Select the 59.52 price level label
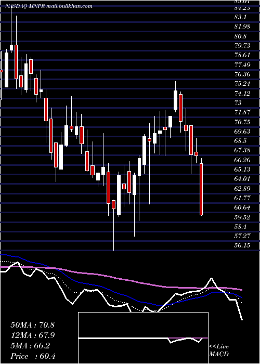This screenshot has width=260, height=364. 242,217
